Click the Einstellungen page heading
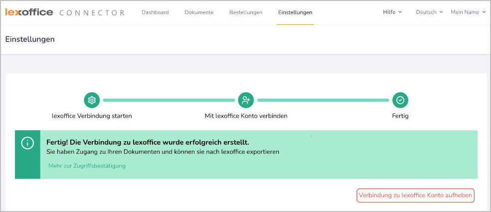 click(30, 39)
